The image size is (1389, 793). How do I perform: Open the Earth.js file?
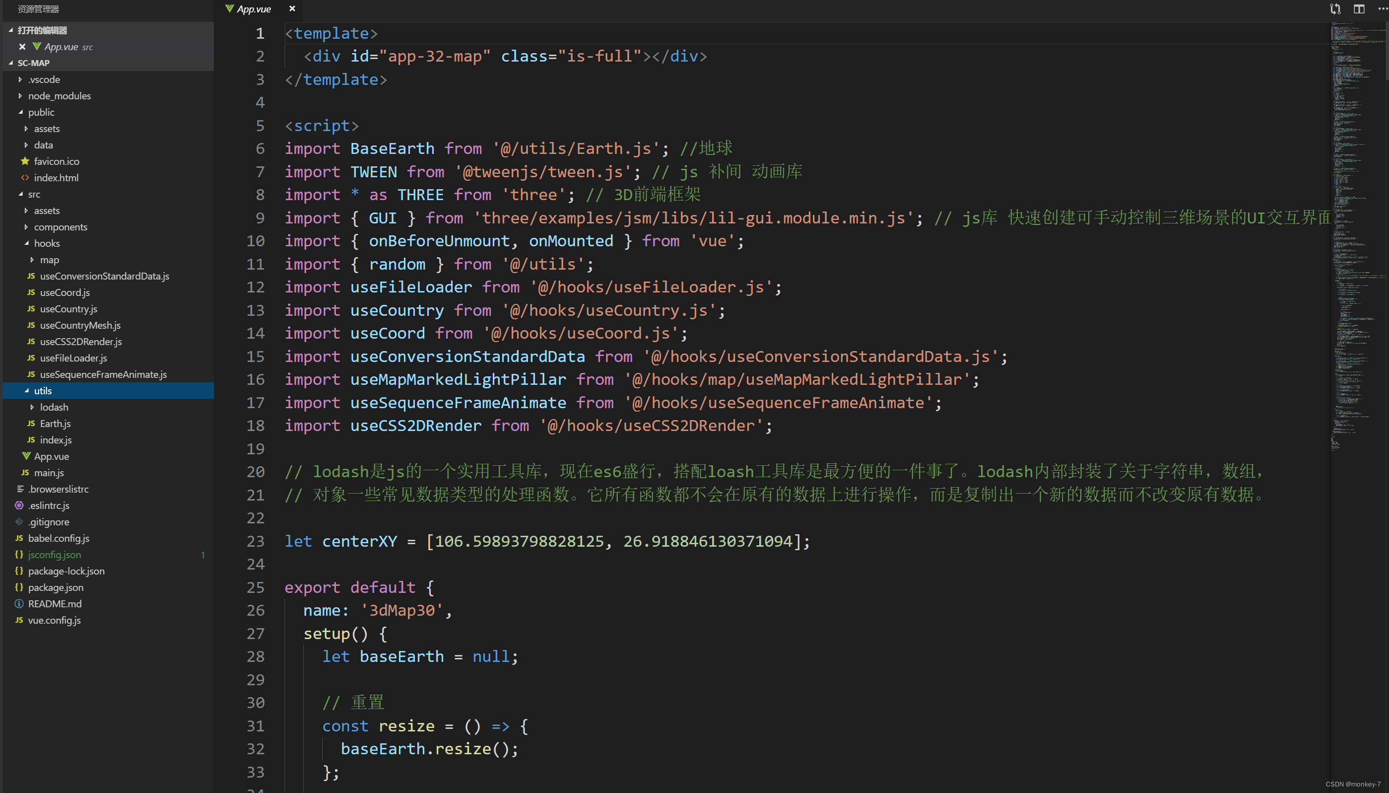point(55,423)
